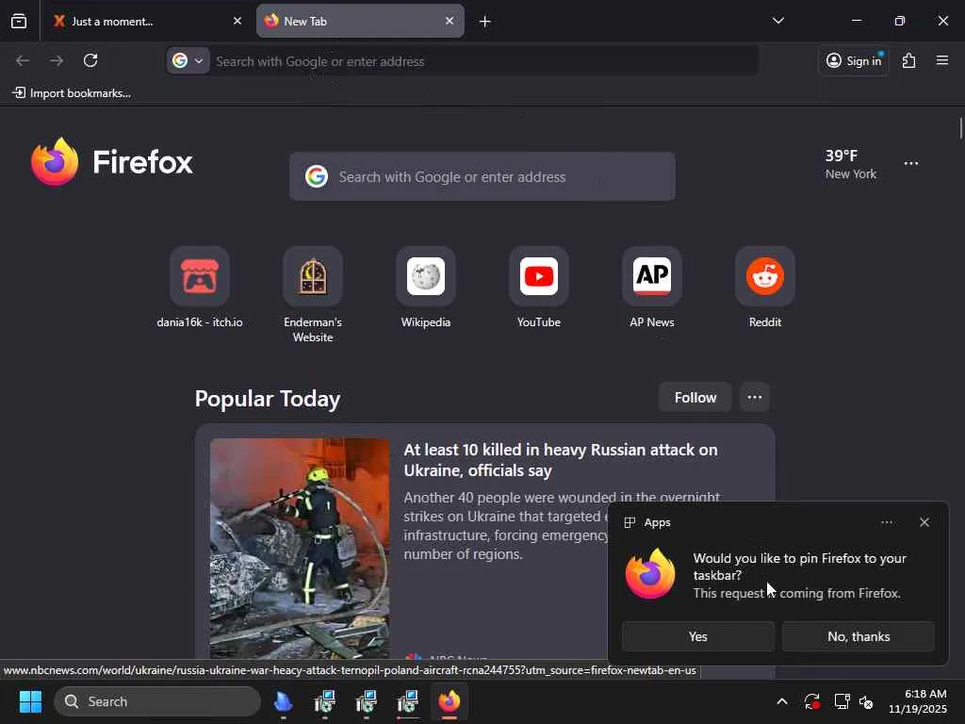Image resolution: width=965 pixels, height=724 pixels.
Task: Select the New Tab tab
Action: 360,21
